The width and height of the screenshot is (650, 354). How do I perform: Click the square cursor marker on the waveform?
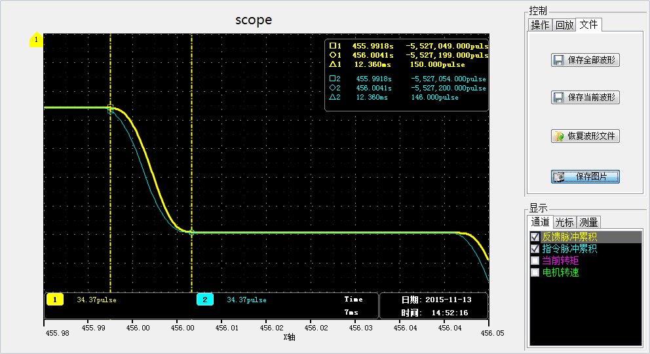pos(110,109)
